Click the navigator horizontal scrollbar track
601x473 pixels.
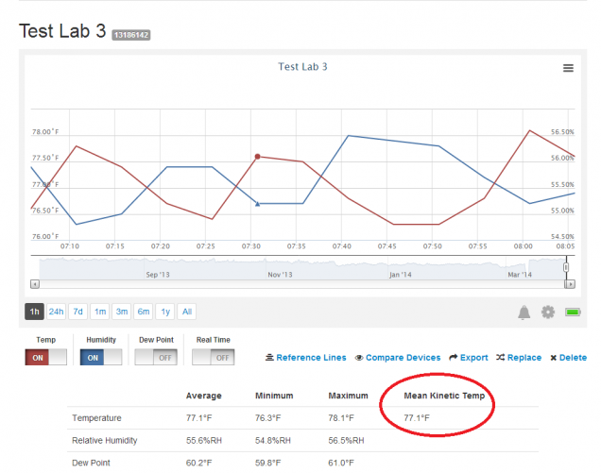(302, 284)
